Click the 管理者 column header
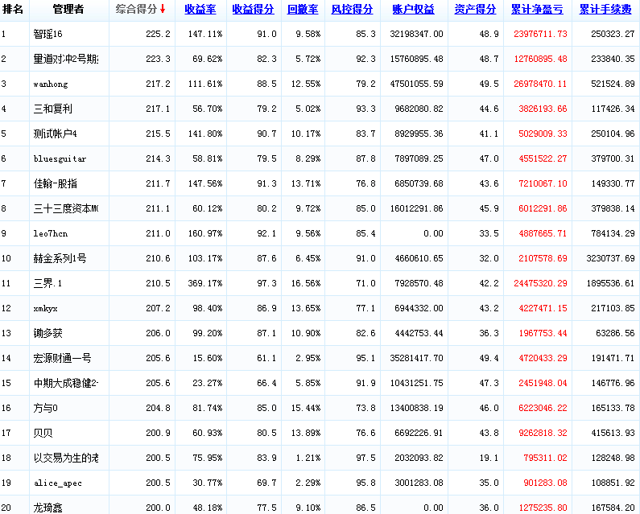Image resolution: width=640 pixels, height=514 pixels. point(68,10)
